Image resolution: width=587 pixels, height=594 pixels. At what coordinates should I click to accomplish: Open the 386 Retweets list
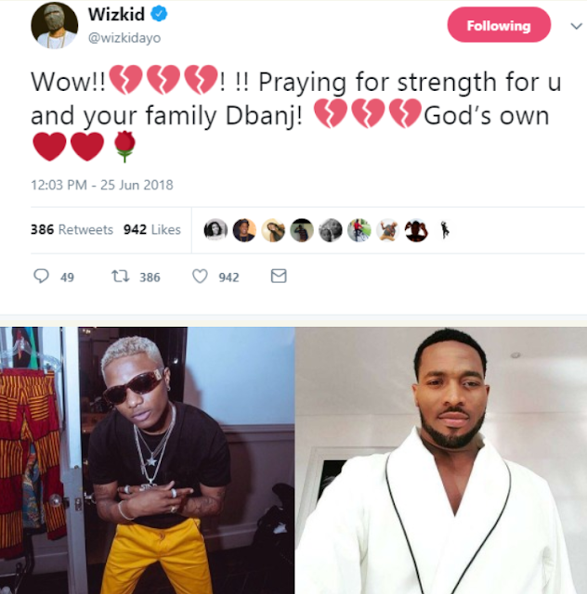(x=72, y=229)
